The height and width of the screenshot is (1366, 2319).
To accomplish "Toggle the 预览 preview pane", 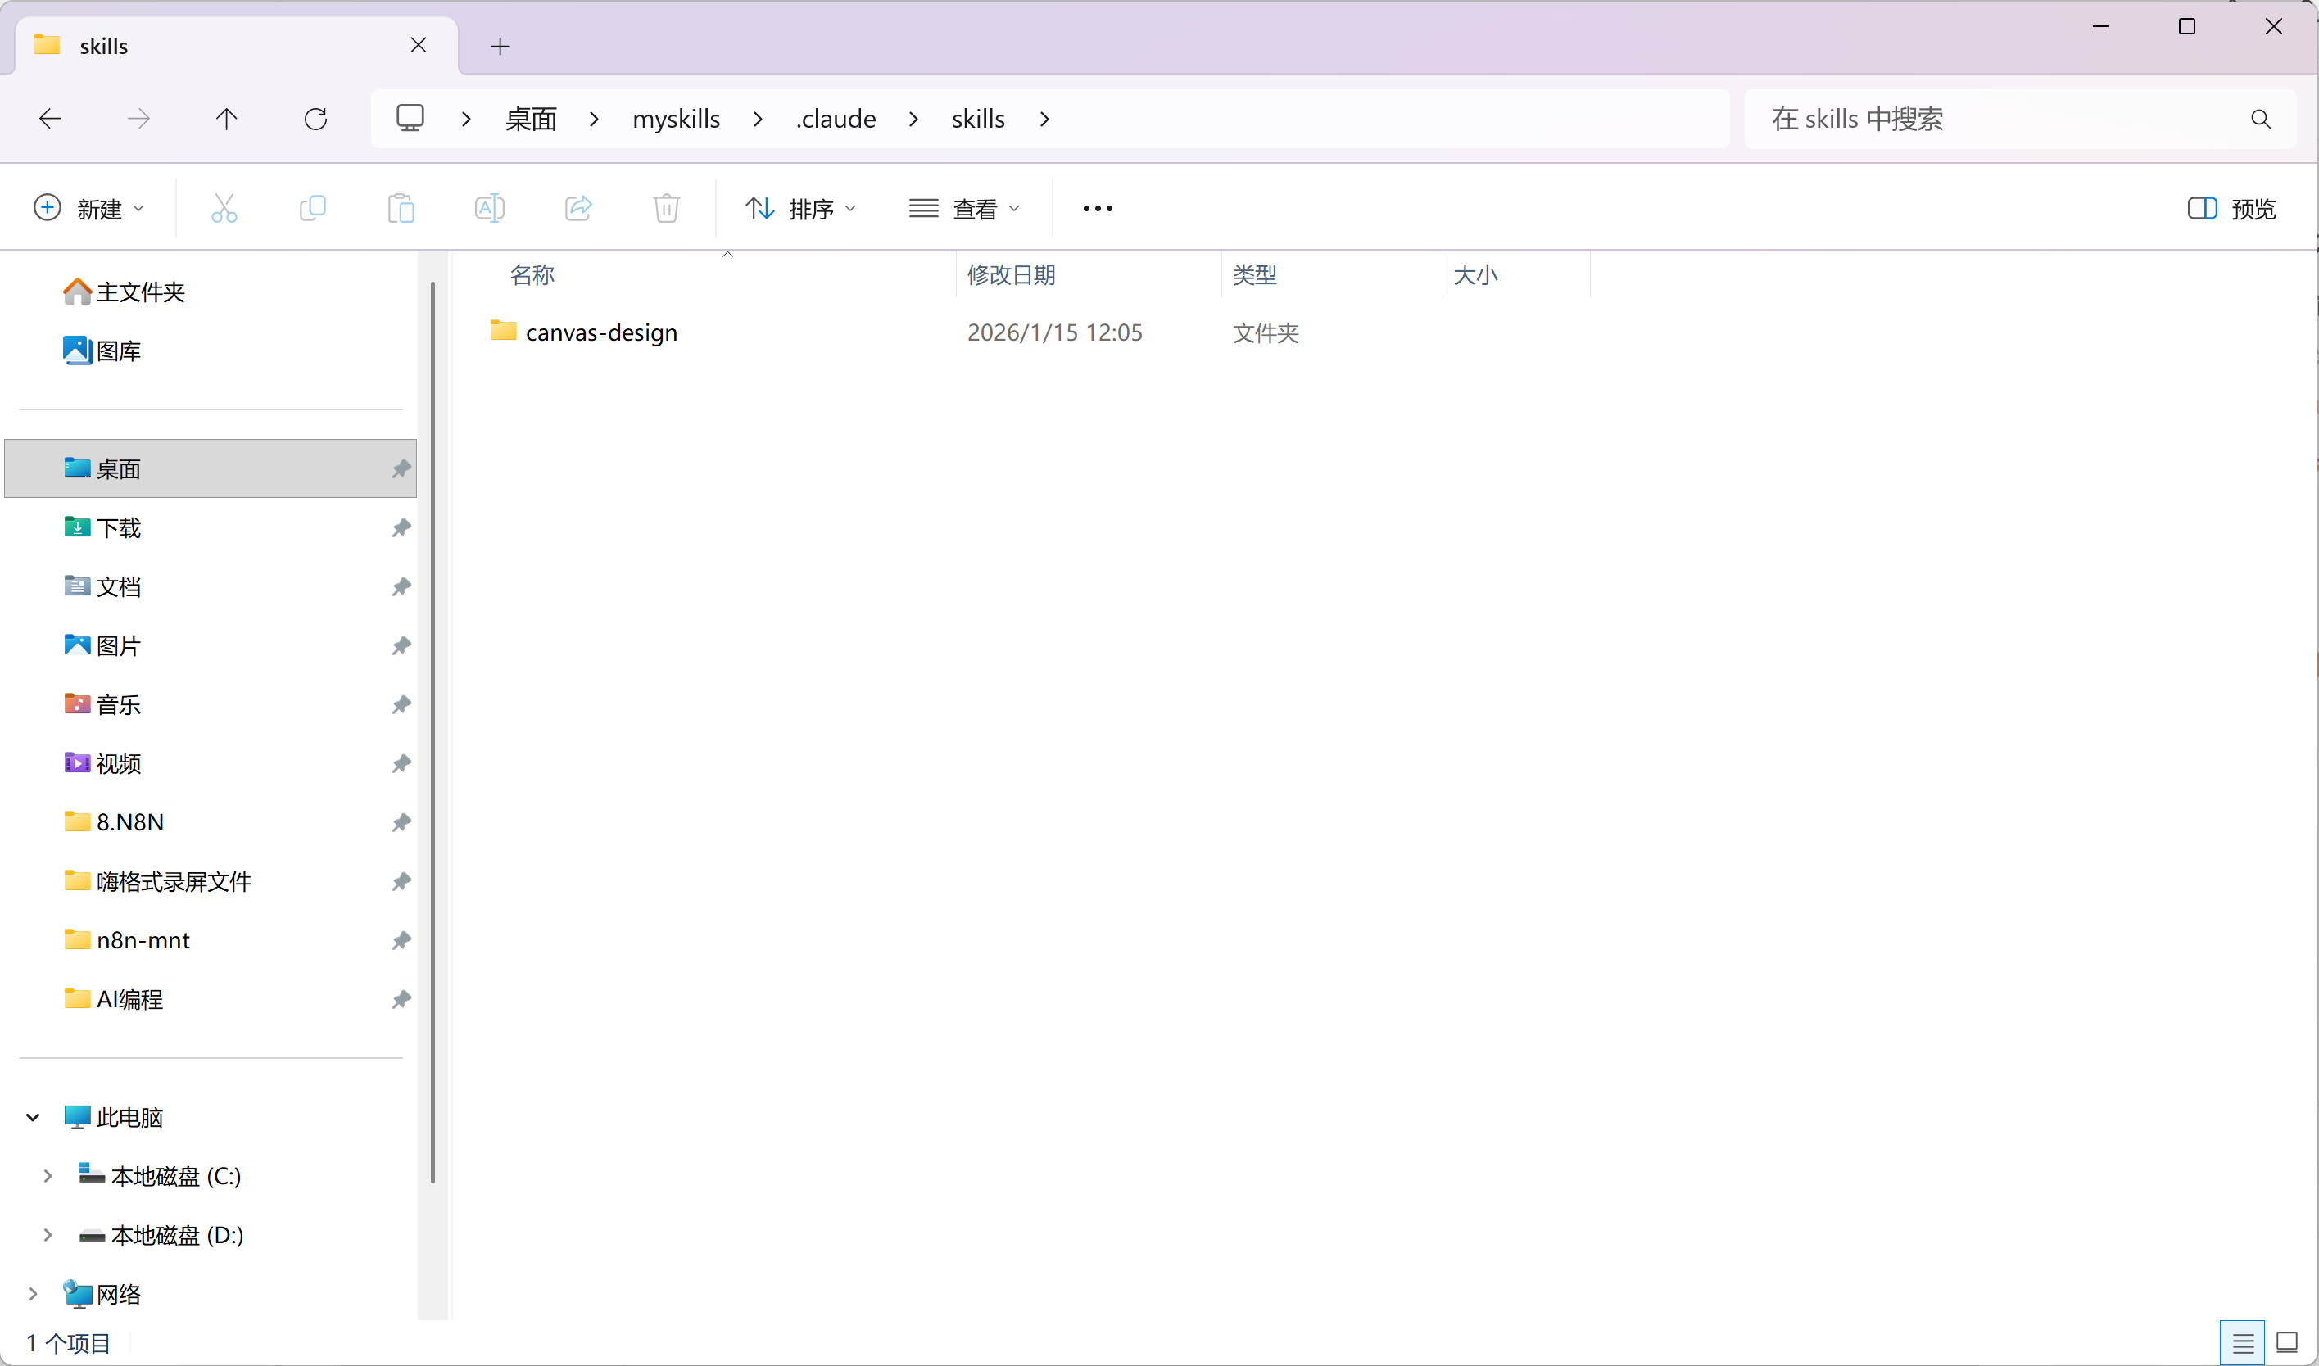I will coord(2231,209).
